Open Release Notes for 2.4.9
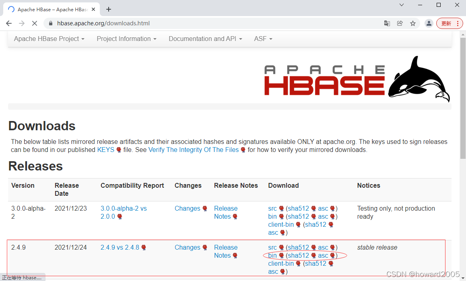 click(x=226, y=251)
